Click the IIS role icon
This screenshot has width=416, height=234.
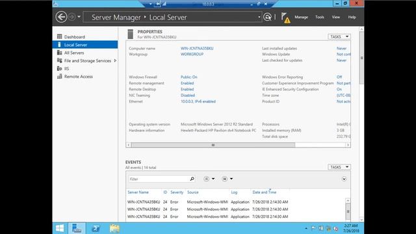click(x=59, y=68)
